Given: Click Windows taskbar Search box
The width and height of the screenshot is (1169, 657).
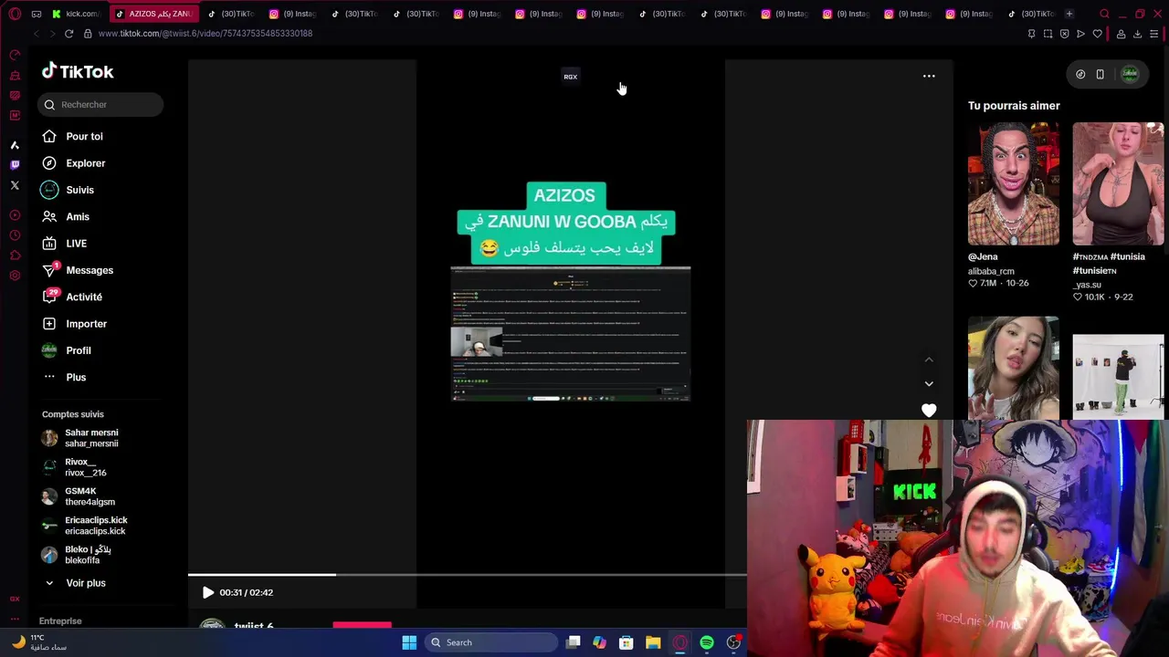Looking at the screenshot, I should (491, 642).
